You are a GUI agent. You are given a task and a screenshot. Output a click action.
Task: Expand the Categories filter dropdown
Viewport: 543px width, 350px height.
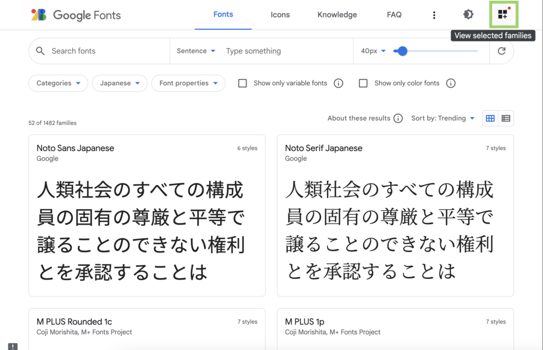pyautogui.click(x=58, y=83)
